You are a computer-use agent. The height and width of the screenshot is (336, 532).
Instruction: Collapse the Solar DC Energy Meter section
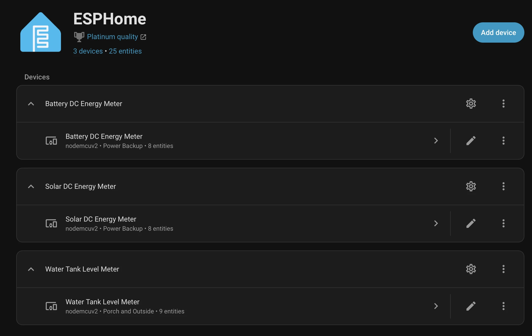pyautogui.click(x=31, y=187)
